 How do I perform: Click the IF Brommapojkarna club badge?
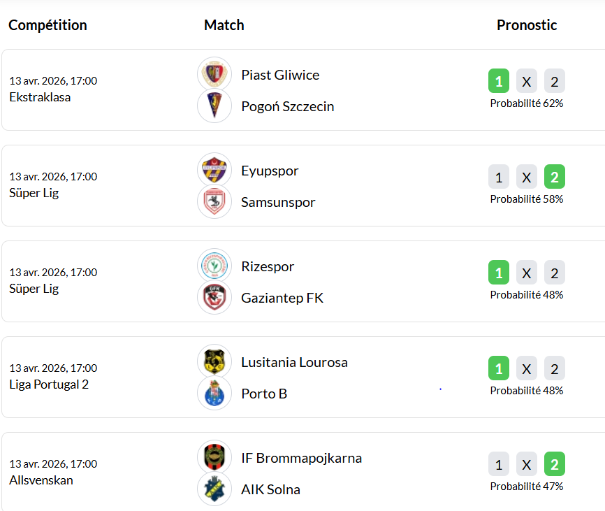pyautogui.click(x=214, y=457)
